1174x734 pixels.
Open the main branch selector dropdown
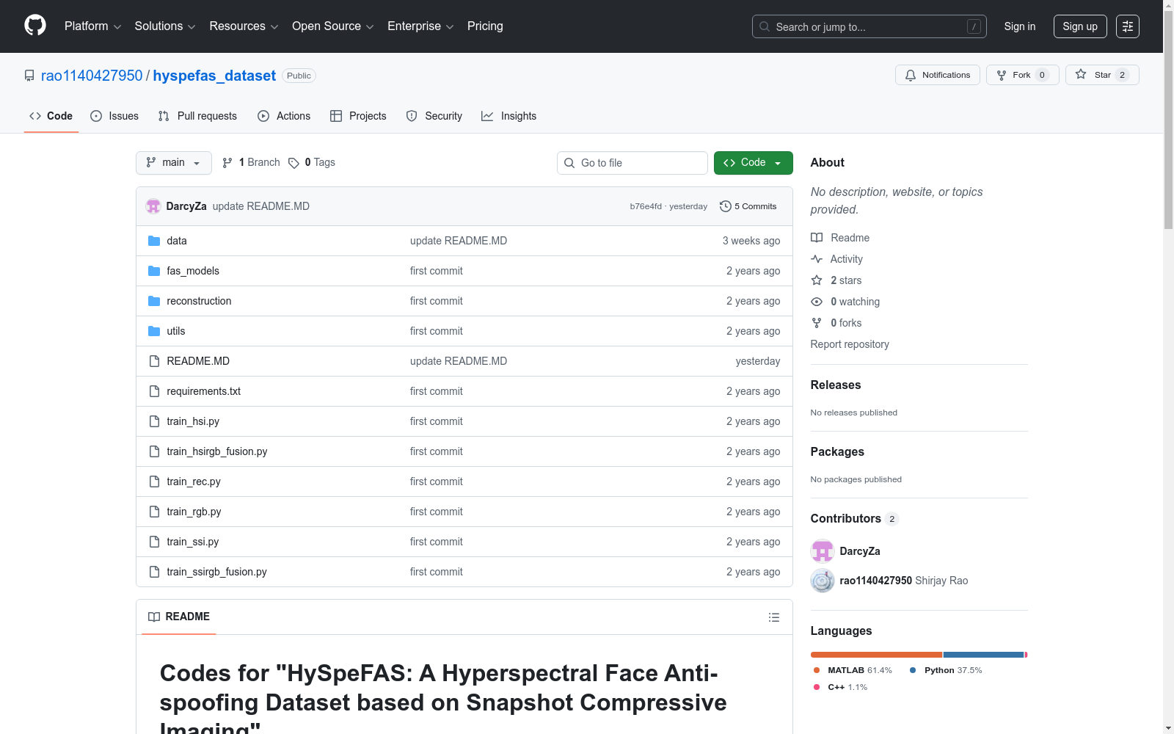[174, 163]
